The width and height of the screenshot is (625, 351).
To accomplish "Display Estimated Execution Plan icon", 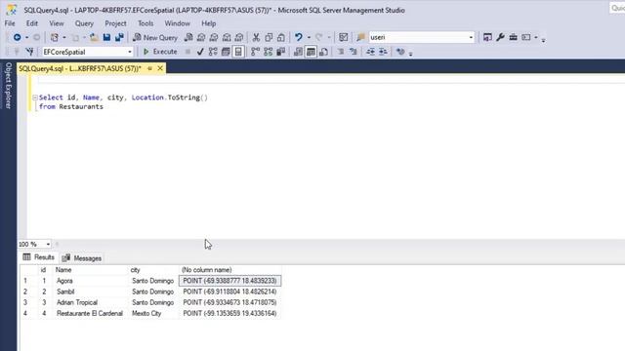I will click(x=213, y=52).
